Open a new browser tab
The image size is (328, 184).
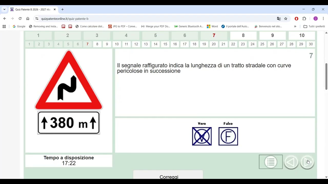[62, 9]
